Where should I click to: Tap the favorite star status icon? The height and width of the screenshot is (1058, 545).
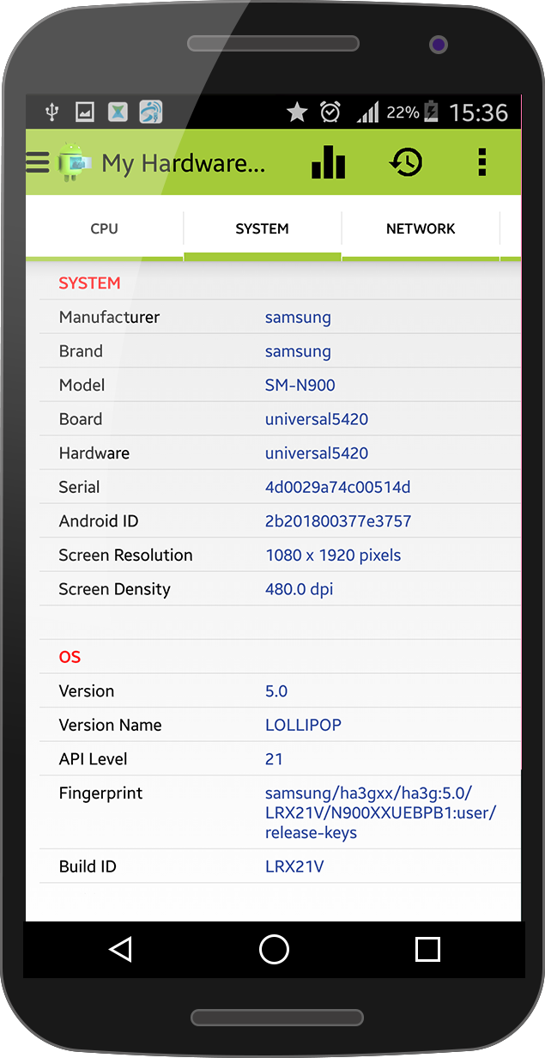click(x=298, y=112)
